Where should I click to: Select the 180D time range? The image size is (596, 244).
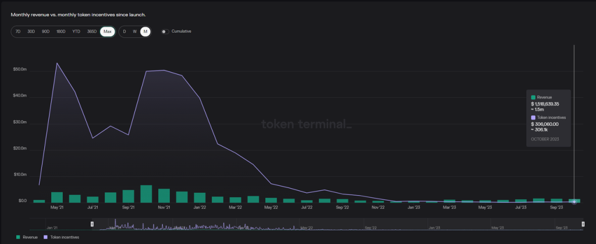[61, 31]
